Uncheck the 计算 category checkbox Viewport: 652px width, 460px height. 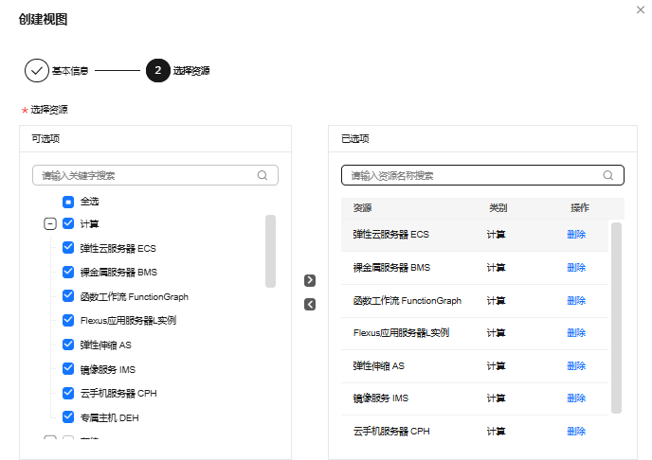tap(68, 224)
